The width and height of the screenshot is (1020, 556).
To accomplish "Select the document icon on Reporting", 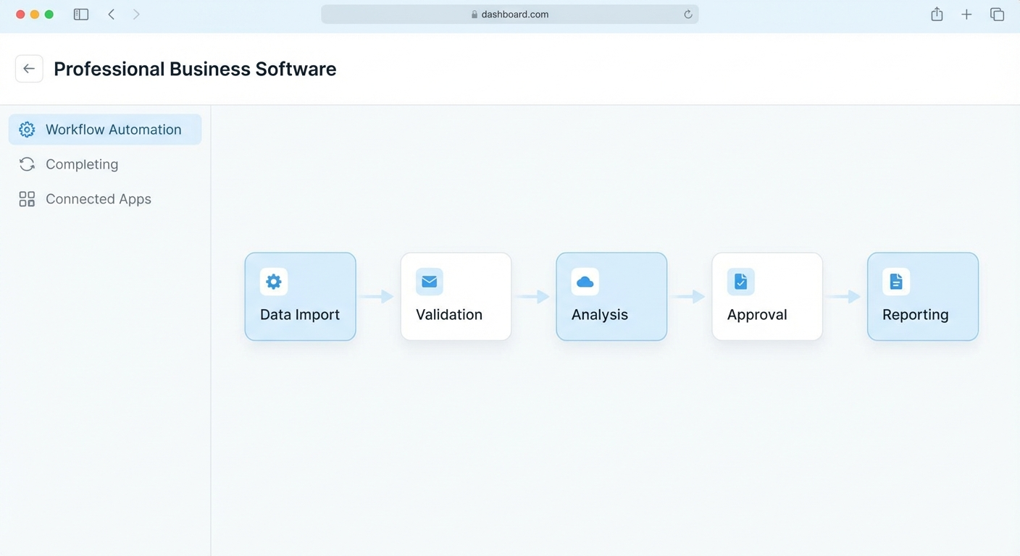I will coord(895,281).
